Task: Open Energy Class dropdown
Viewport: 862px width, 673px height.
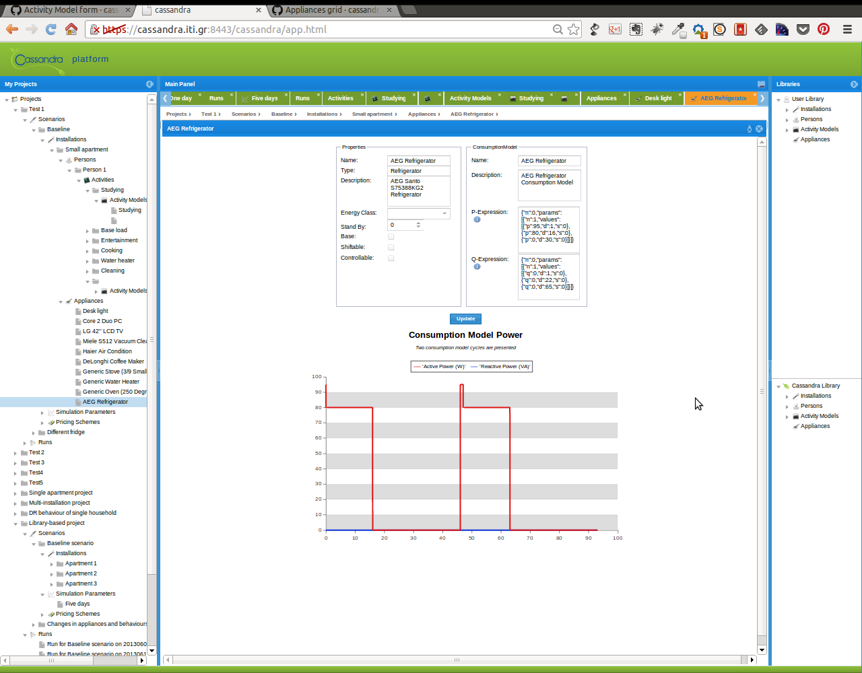Action: point(444,213)
